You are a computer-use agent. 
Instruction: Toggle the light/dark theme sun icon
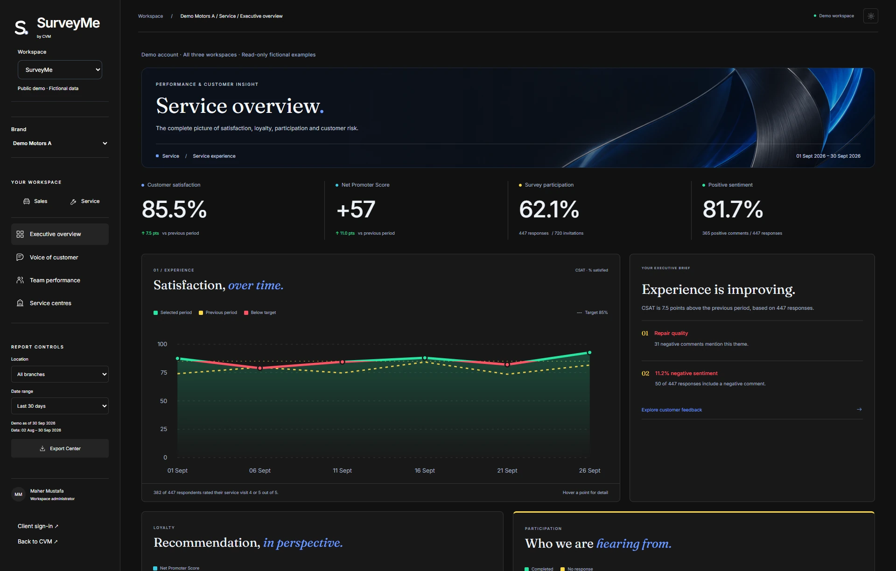click(x=871, y=16)
